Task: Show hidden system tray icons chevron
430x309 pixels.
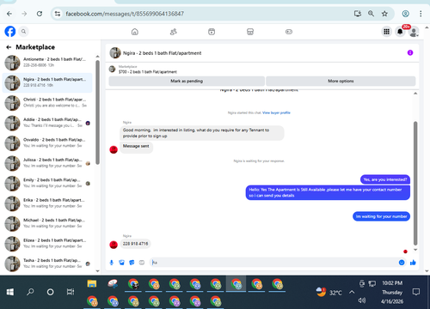Action: (x=352, y=292)
